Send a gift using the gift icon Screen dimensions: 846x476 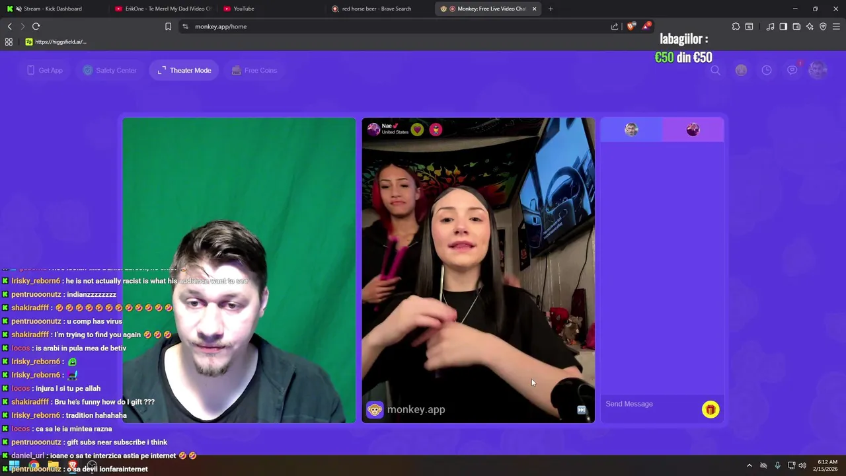click(711, 410)
